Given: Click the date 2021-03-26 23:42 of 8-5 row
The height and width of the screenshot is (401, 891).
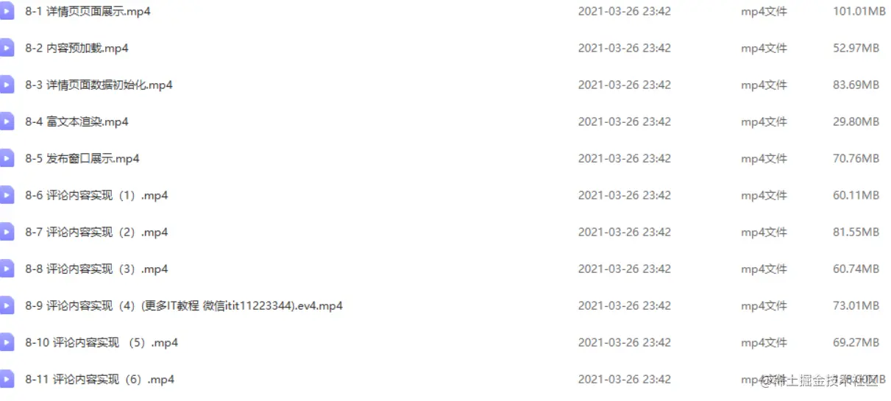Looking at the screenshot, I should click(624, 158).
